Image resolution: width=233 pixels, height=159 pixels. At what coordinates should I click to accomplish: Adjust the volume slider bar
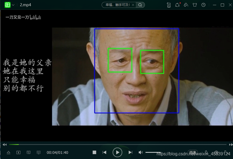tap(153, 152)
